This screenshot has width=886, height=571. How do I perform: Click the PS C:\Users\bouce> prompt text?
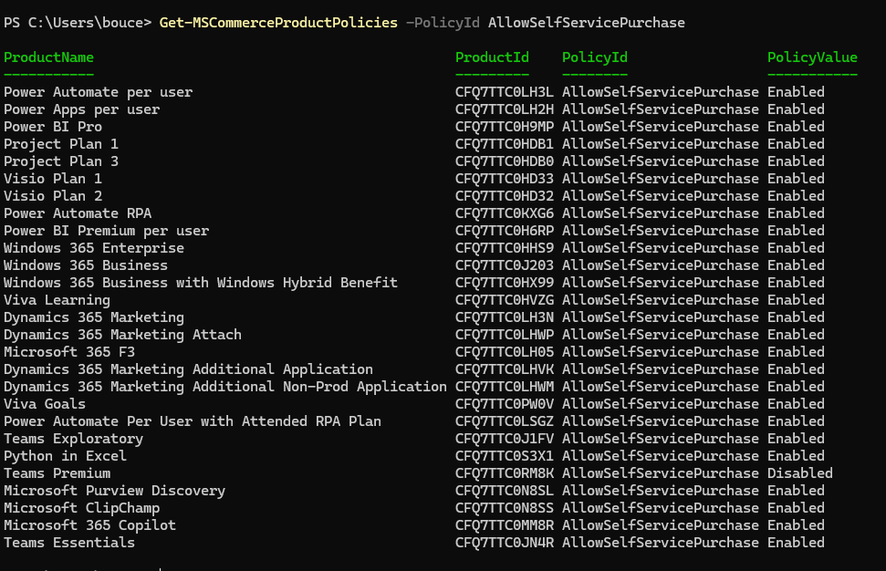tap(78, 22)
